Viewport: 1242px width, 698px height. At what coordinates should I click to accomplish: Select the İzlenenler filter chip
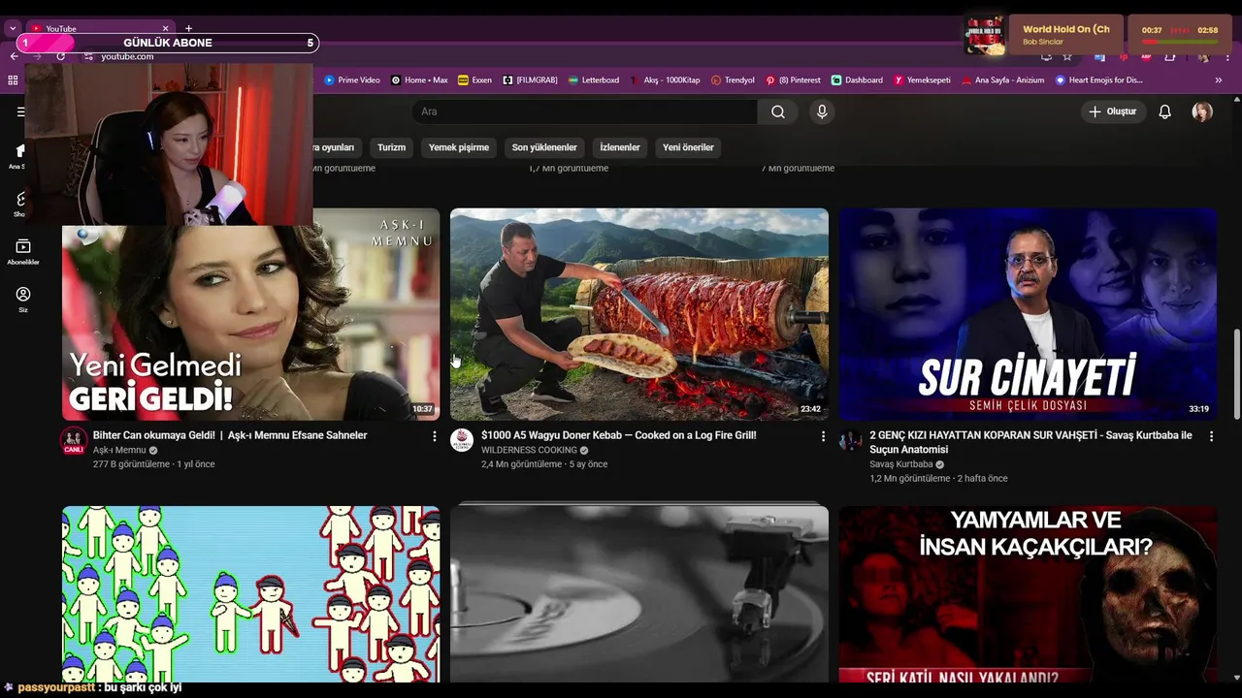pos(620,147)
